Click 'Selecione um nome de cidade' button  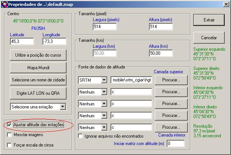[38, 80]
